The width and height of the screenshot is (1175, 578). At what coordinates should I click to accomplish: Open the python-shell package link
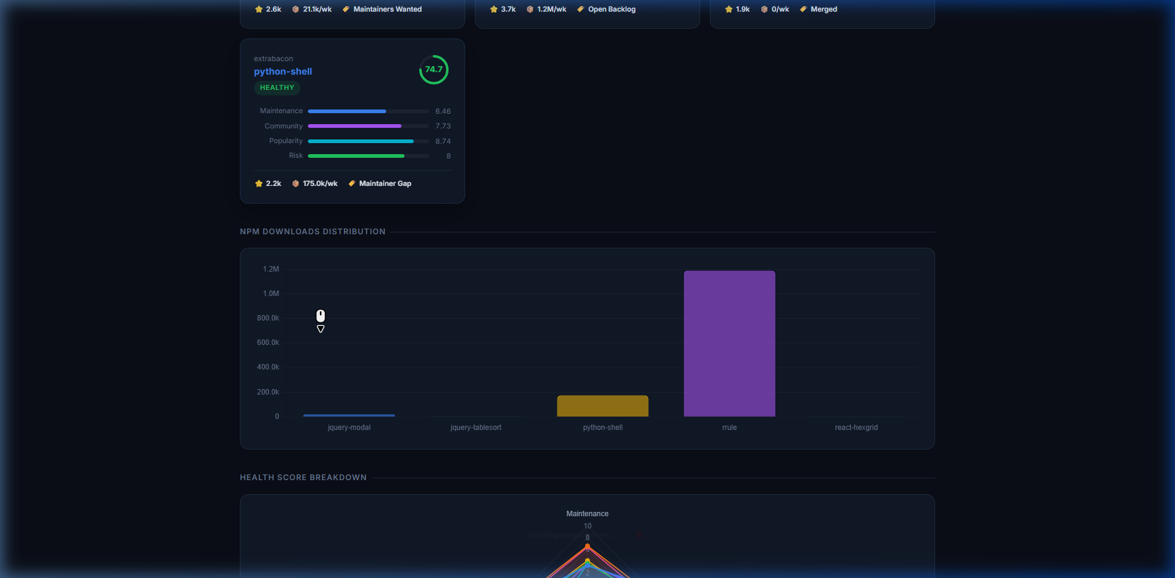tap(283, 72)
